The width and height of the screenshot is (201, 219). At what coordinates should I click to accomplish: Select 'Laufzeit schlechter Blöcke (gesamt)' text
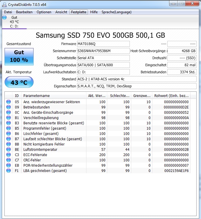[53, 139]
